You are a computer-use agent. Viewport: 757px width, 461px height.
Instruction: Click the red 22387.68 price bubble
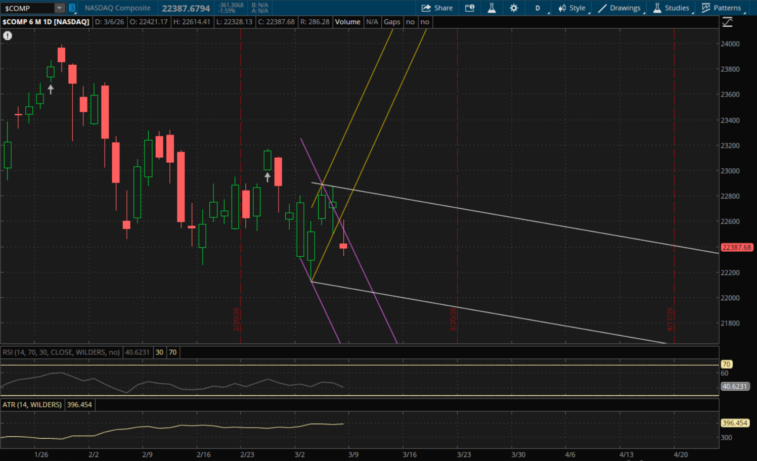point(736,247)
